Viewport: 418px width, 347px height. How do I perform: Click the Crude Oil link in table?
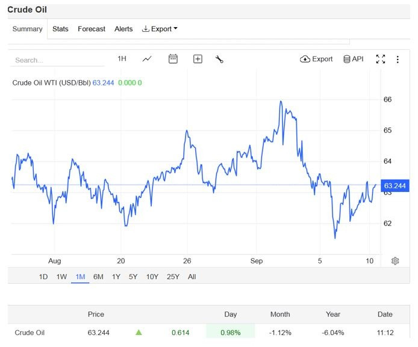pos(30,333)
